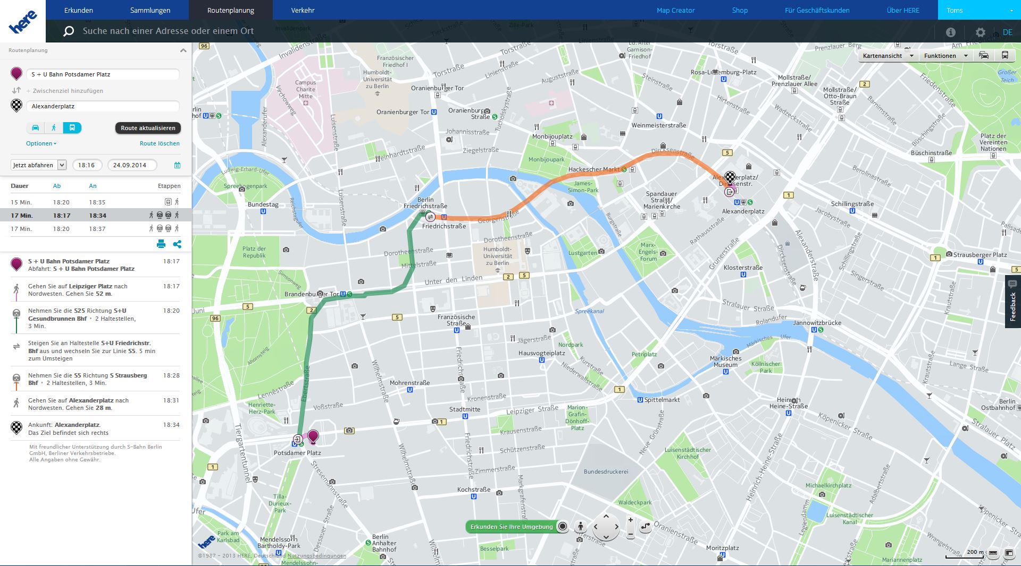1021x566 pixels.
Task: Open the Jetzt abfahren dropdown
Action: (x=38, y=165)
